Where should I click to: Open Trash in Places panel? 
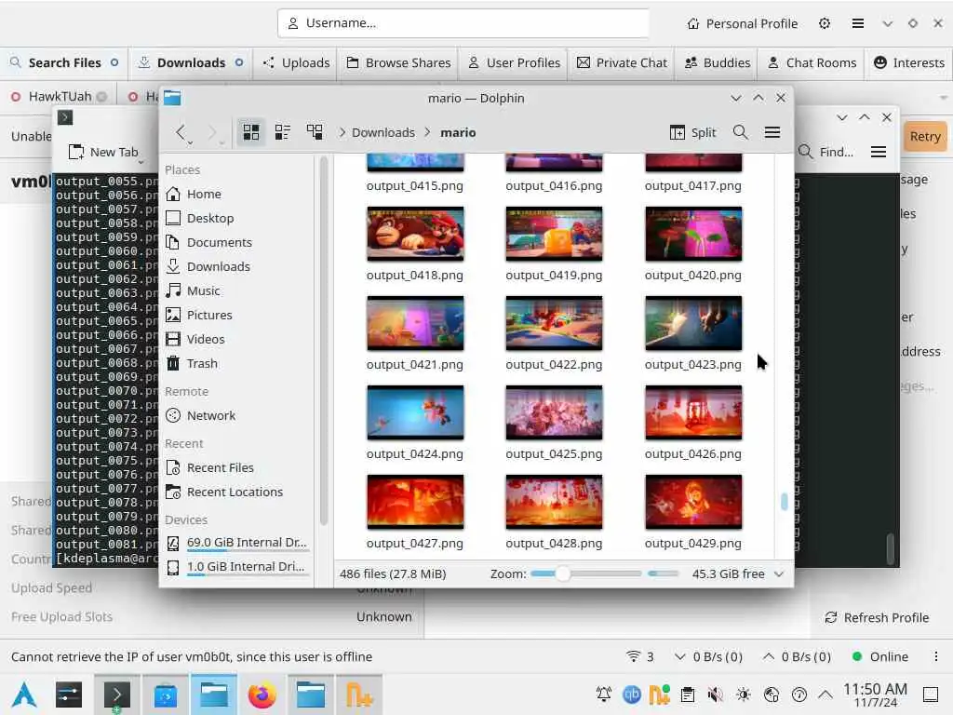click(202, 364)
